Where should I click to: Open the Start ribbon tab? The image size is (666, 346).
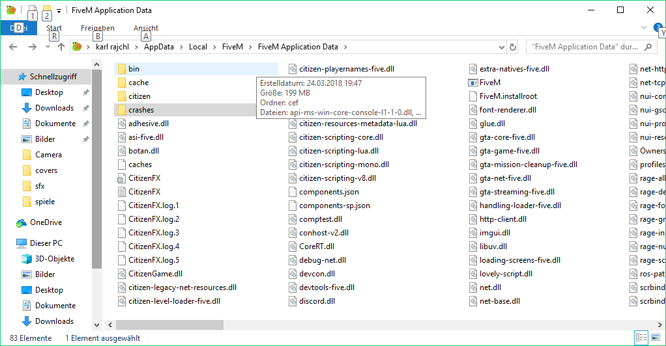tap(54, 28)
